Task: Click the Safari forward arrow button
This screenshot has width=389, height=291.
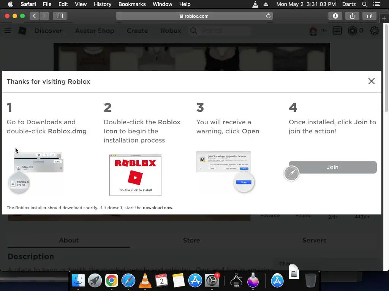Action: tap(44, 16)
